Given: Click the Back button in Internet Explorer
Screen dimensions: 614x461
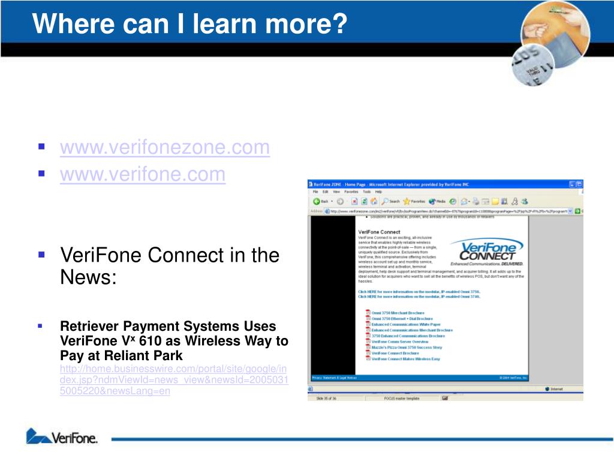Looking at the screenshot, I should pos(320,202).
